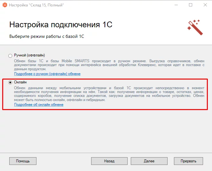Go back with the "Назад" button
Screen dimensions: 212x171
(x=109, y=161)
